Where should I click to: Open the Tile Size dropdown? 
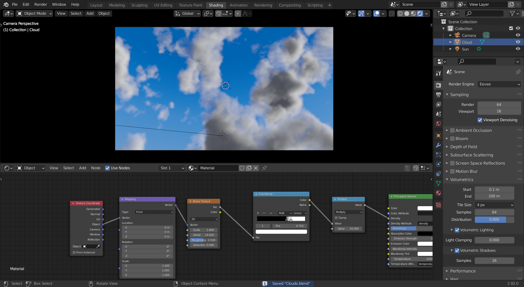click(494, 205)
